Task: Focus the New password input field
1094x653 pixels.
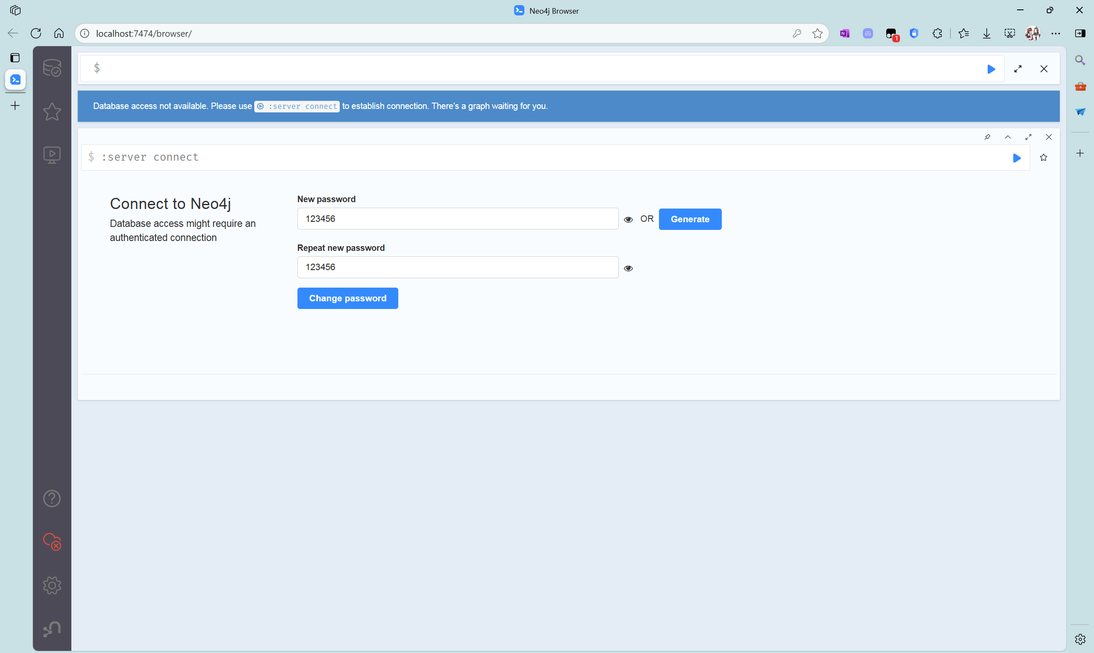Action: [x=458, y=219]
